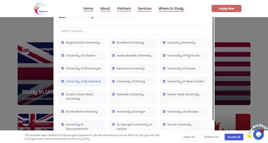
Task: Select Brunel University text
Action: click(179, 124)
